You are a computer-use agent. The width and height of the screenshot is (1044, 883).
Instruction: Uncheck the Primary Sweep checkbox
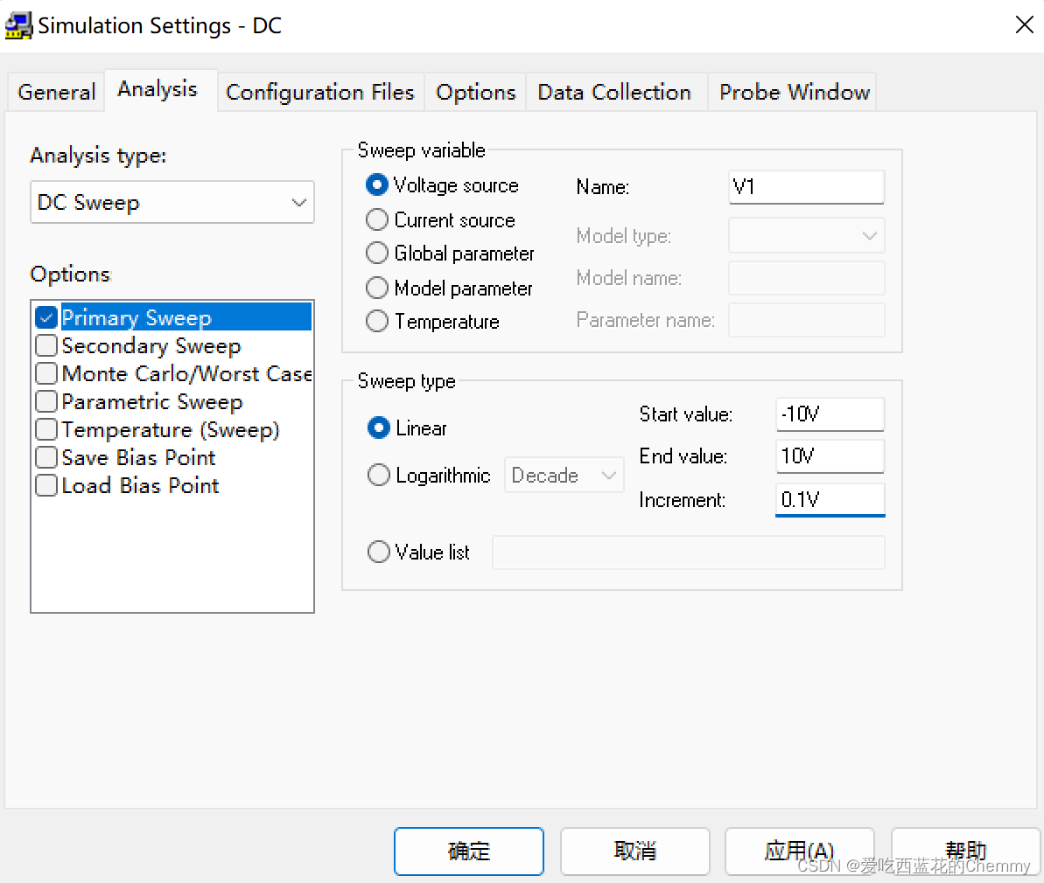coord(46,317)
